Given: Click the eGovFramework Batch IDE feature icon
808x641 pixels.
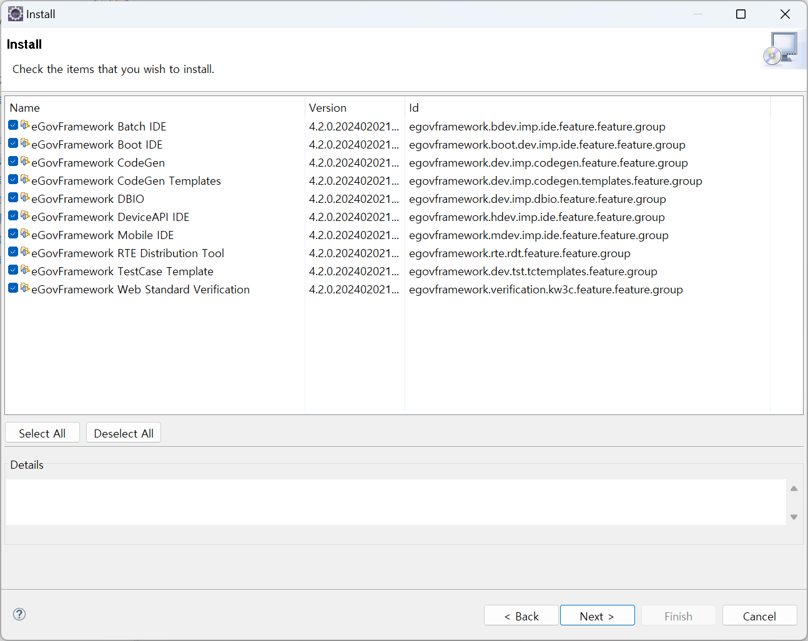Looking at the screenshot, I should pyautogui.click(x=25, y=125).
